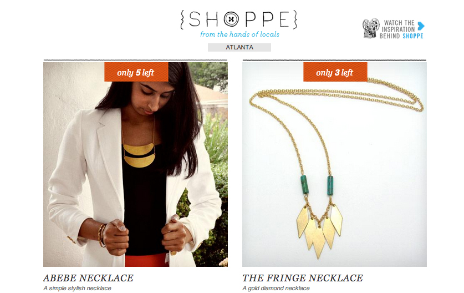
Task: Open 'Watch the inspiration behind Shoppe' link
Action: pos(394,29)
